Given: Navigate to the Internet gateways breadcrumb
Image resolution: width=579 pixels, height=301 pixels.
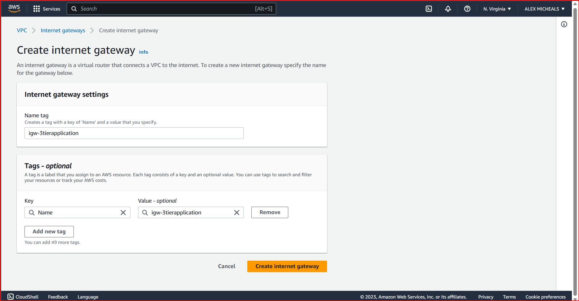Looking at the screenshot, I should click(63, 30).
